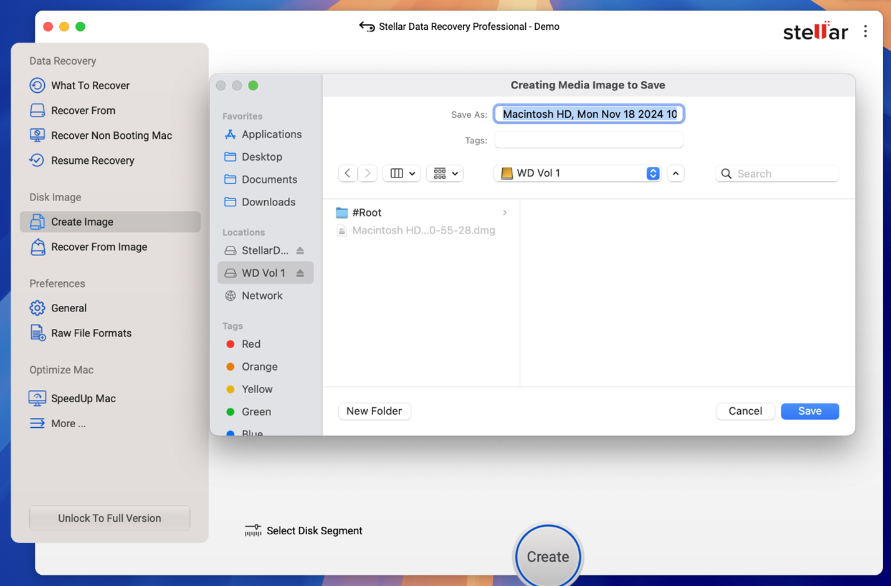Eject the WD Vol 1 drive

click(300, 273)
